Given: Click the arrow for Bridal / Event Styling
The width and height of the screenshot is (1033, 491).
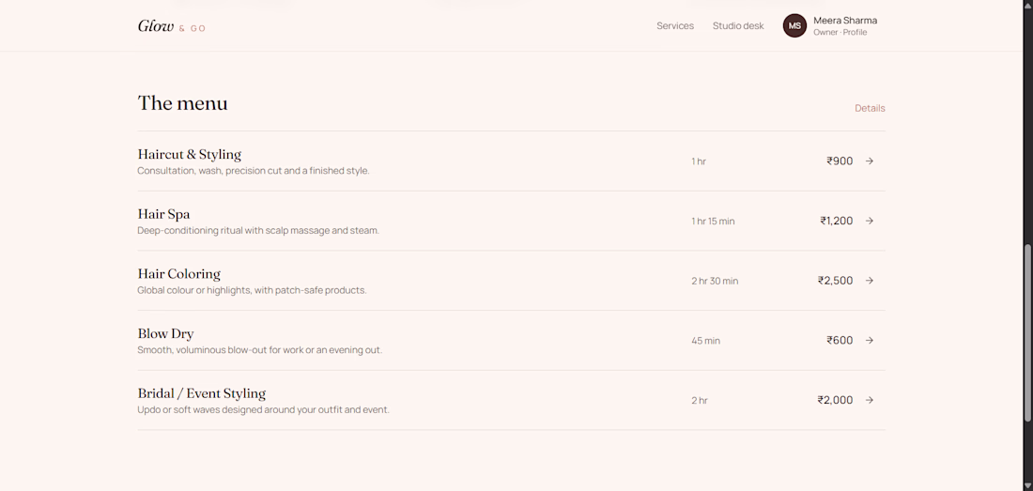Looking at the screenshot, I should pyautogui.click(x=869, y=400).
